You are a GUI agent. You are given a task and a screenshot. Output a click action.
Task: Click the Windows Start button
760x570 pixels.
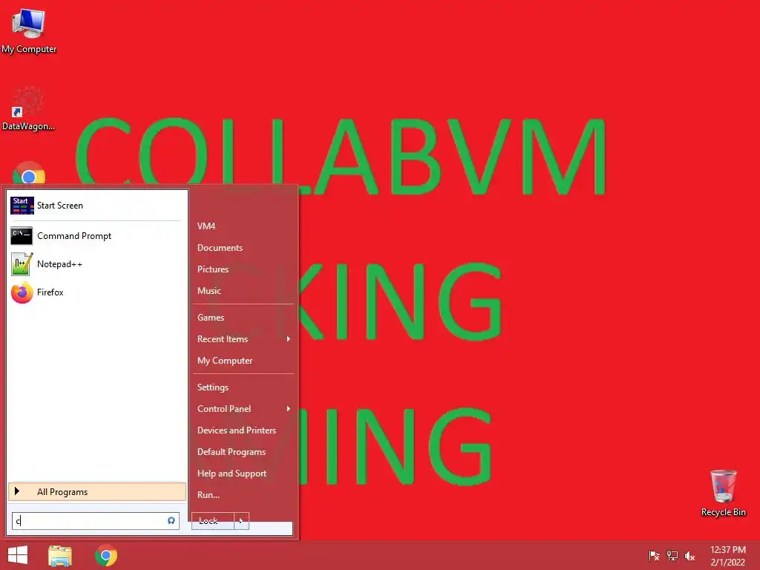click(x=18, y=555)
